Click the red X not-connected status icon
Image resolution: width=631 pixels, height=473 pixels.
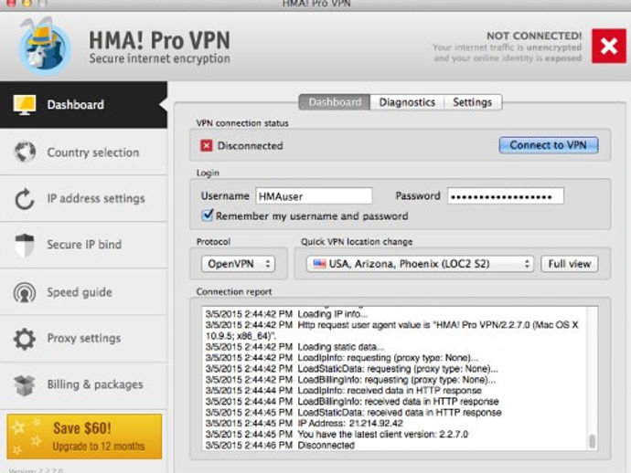click(608, 46)
